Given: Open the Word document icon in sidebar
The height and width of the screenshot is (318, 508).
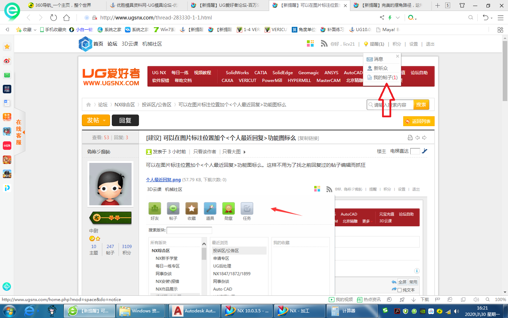Looking at the screenshot, I should point(7,103).
